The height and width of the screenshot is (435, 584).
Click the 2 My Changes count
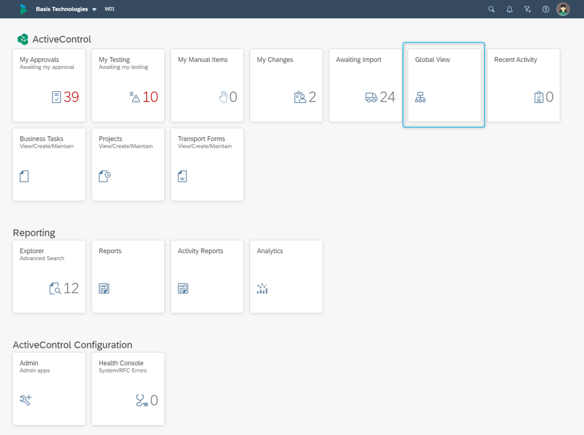coord(312,97)
